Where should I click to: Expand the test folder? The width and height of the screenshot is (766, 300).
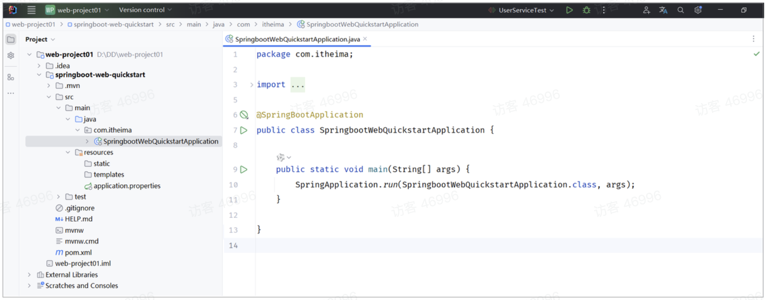(x=59, y=197)
